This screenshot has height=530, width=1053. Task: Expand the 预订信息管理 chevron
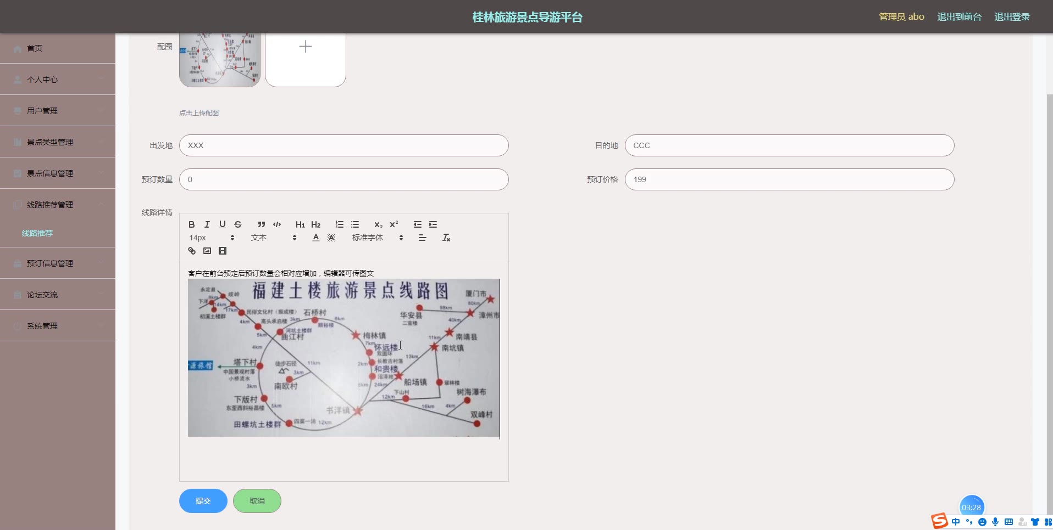(101, 263)
